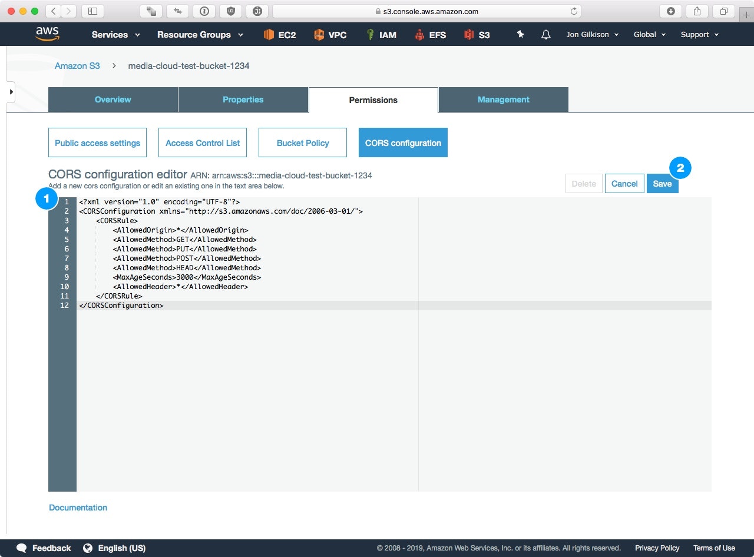Click the Feedback link in footer
Image resolution: width=754 pixels, height=557 pixels.
51,548
